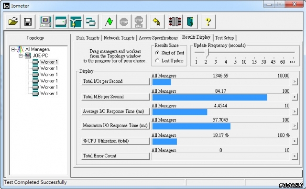The width and height of the screenshot is (306, 189).
Task: Click Maximum I/O Response Time button
Action: [x=115, y=125]
